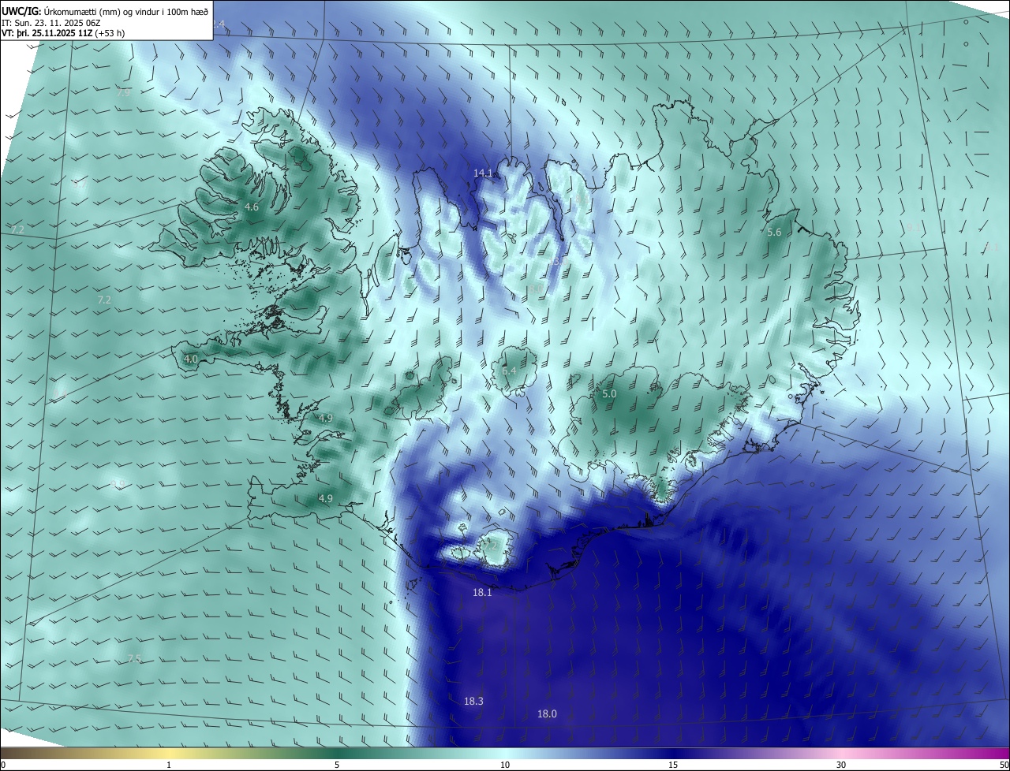Click the 18.1 value label on the map
This screenshot has width=1010, height=771.
(x=482, y=592)
